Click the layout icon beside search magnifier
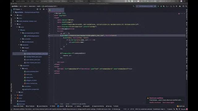This screenshot has width=198, height=111. [x=183, y=6]
